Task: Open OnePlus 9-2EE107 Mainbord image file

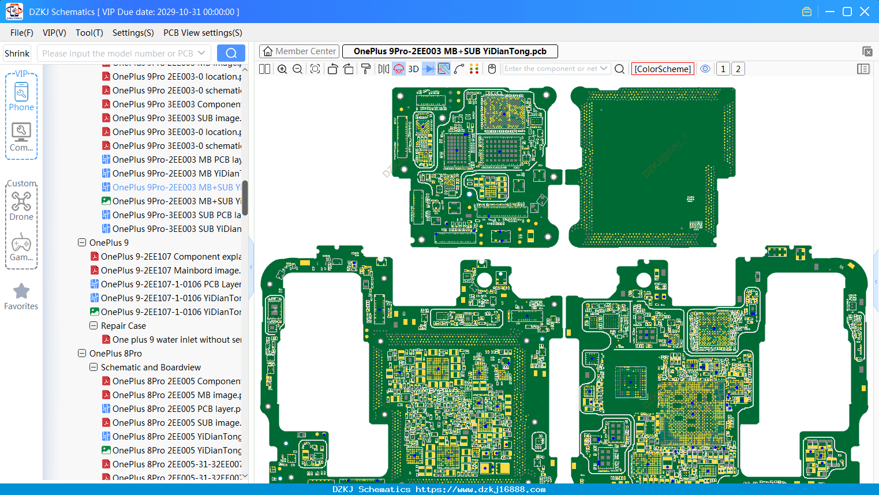Action: 166,271
